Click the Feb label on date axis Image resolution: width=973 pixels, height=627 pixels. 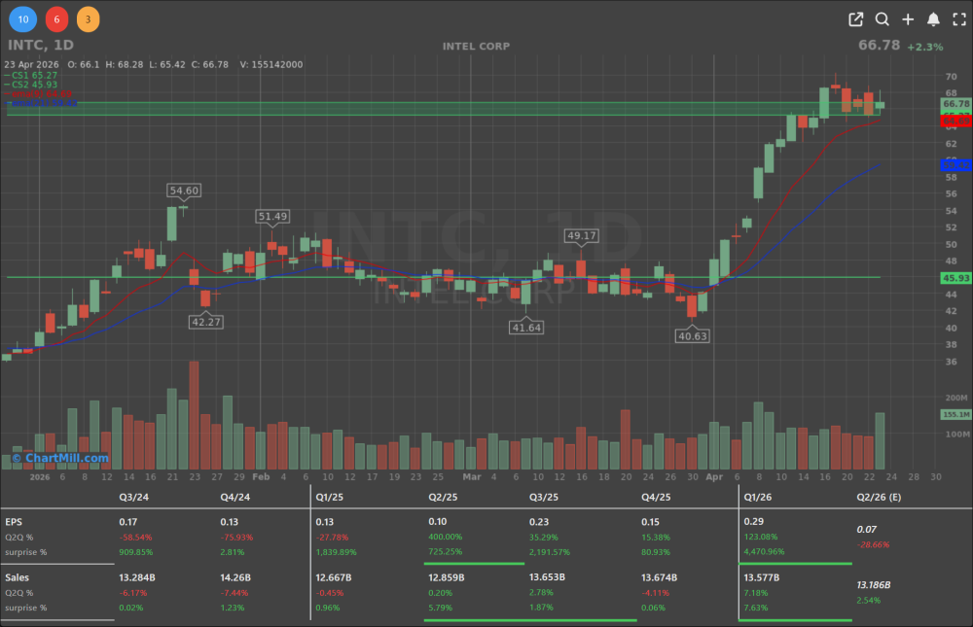click(261, 477)
